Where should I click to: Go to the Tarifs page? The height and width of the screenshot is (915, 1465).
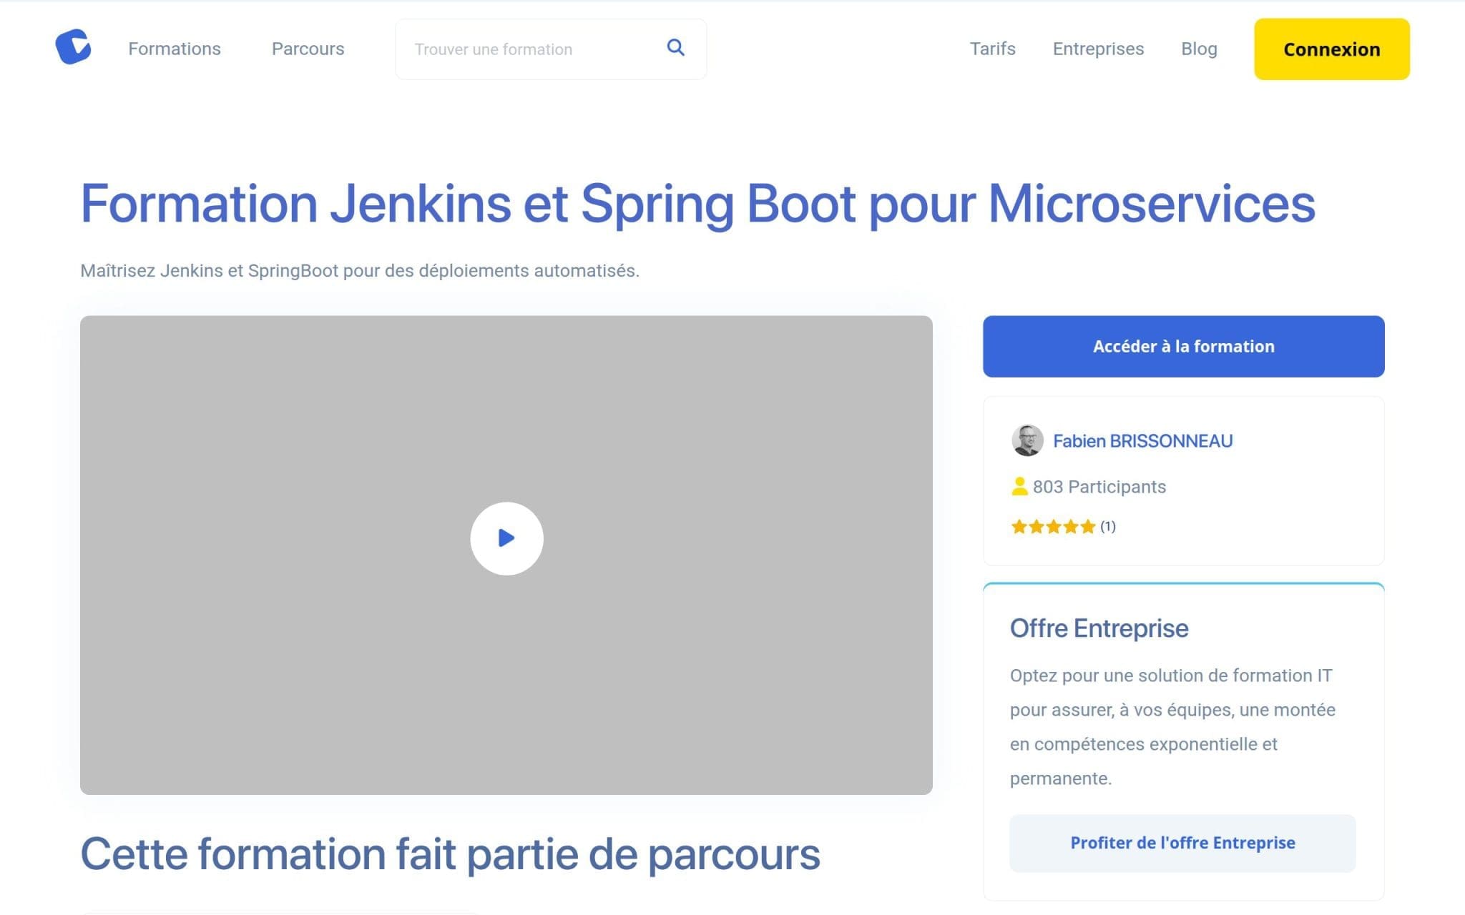(x=992, y=49)
